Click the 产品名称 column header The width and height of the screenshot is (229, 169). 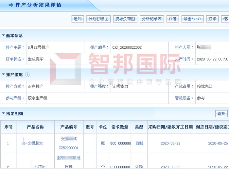tap(35, 127)
